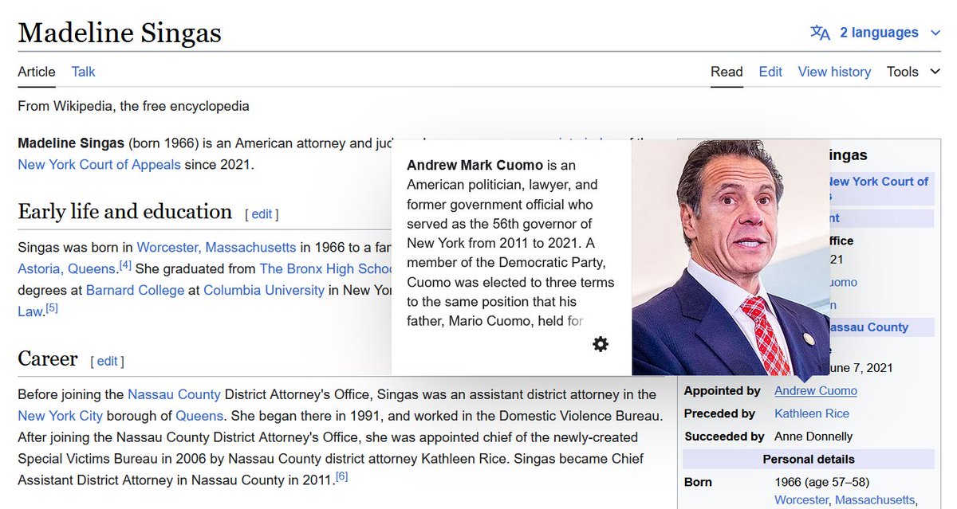Image resolution: width=957 pixels, height=509 pixels.
Task: Switch to the Talk tab
Action: 83,72
